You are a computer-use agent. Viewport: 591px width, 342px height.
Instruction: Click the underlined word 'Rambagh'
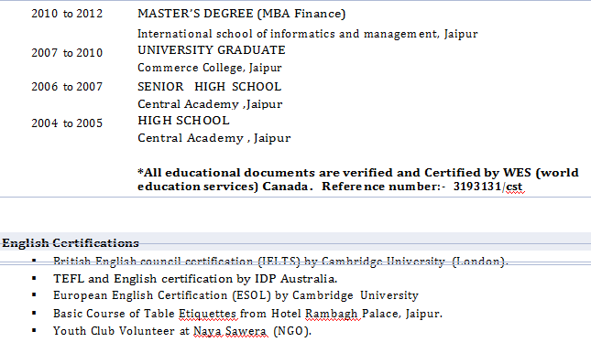point(332,314)
